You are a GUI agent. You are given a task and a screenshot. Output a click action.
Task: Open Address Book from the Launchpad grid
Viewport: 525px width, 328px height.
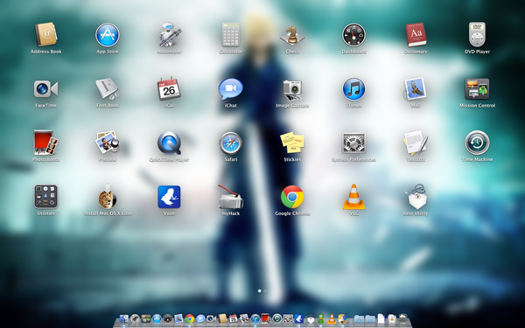(x=45, y=34)
